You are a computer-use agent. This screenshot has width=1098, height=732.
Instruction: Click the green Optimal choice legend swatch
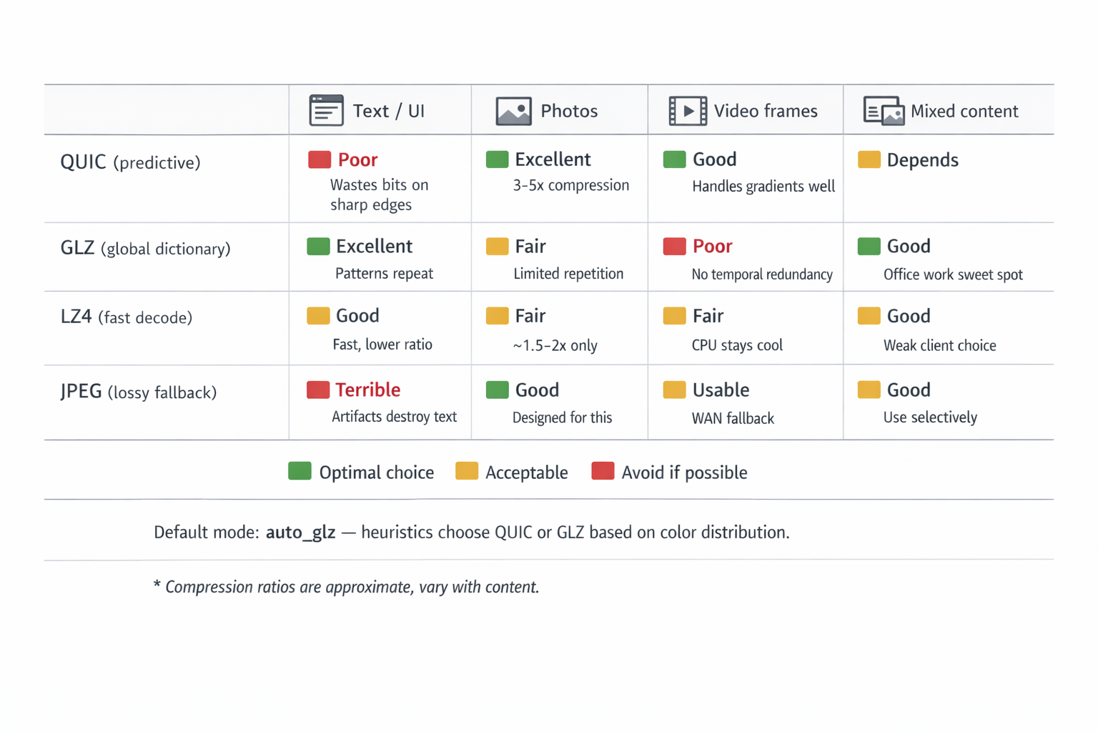tap(300, 472)
